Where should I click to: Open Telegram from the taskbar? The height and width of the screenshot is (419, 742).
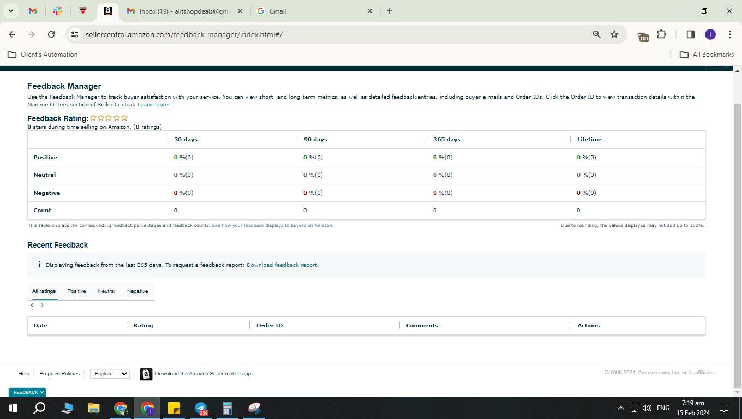tap(201, 408)
